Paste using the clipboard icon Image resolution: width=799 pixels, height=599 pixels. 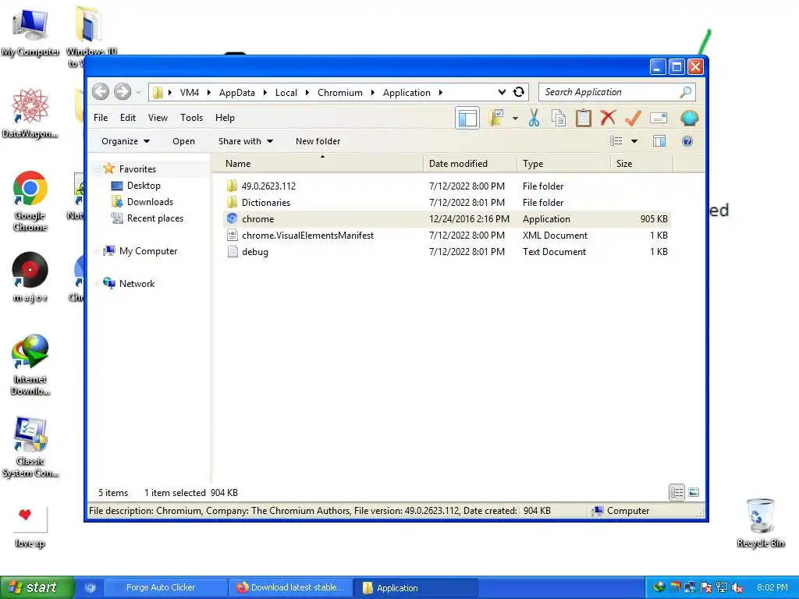point(584,119)
